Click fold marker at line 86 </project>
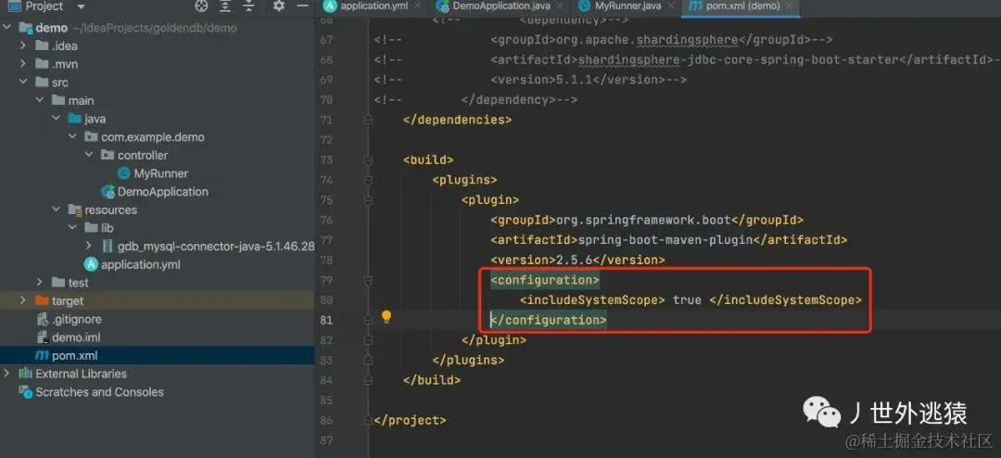 368,420
